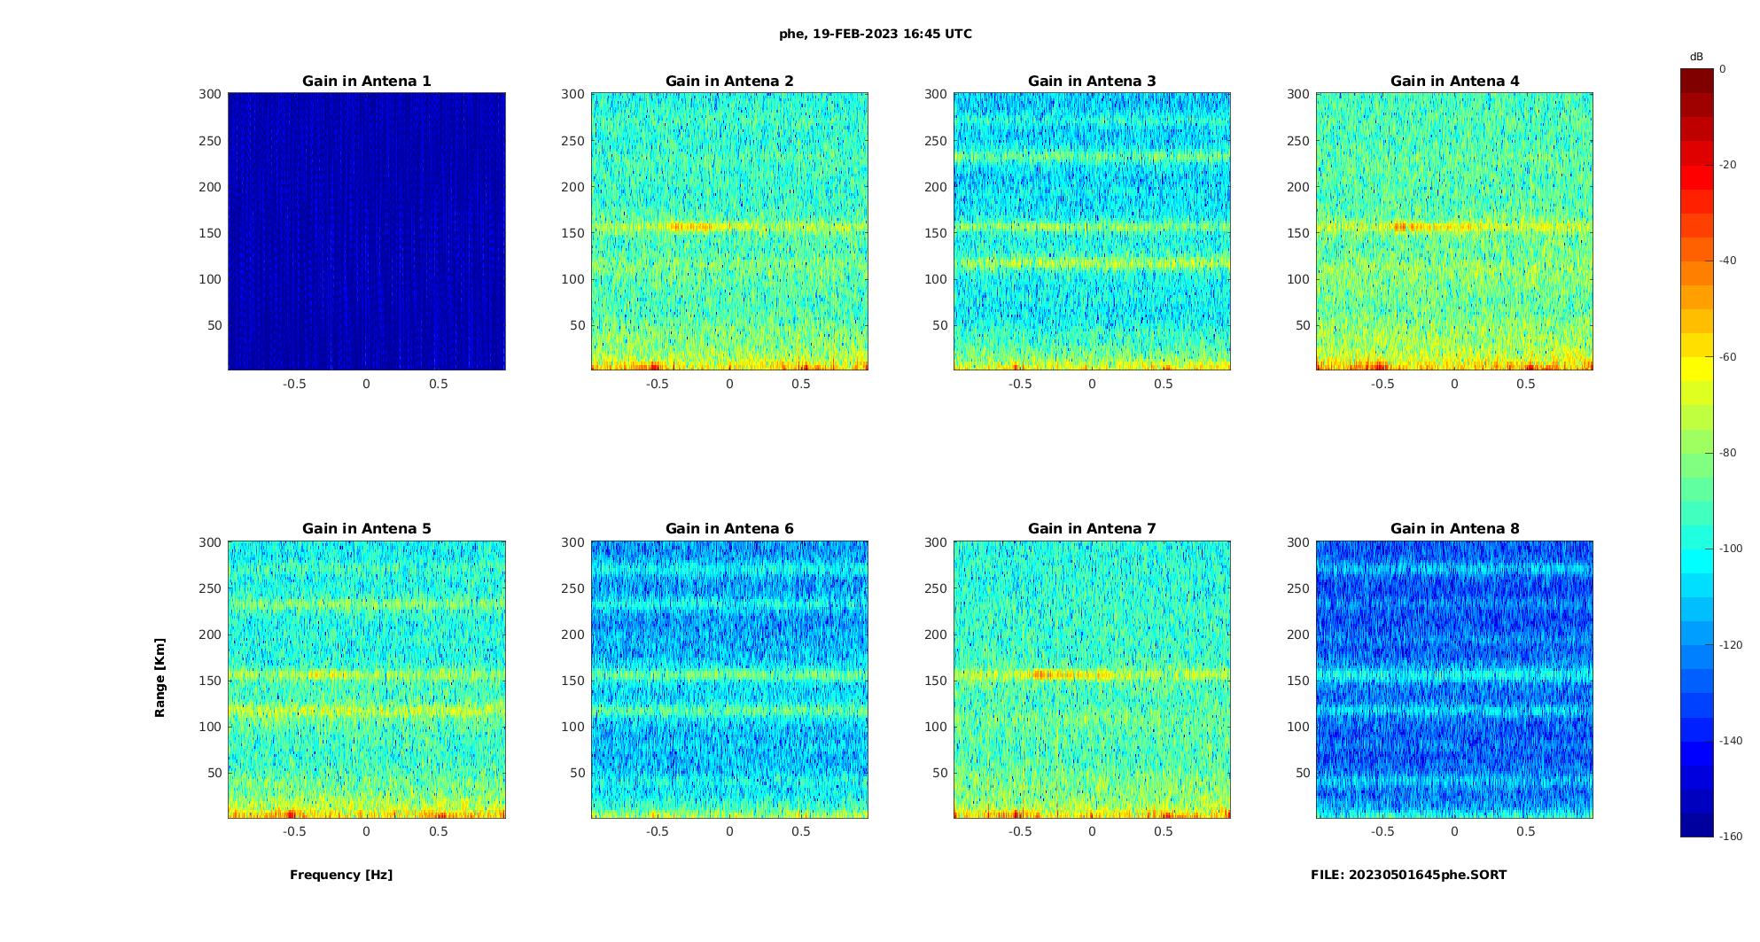Click the Range [Km] axis label
1760x942 pixels.
pos(160,677)
